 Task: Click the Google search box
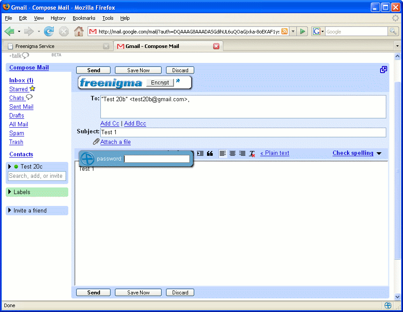coord(356,32)
